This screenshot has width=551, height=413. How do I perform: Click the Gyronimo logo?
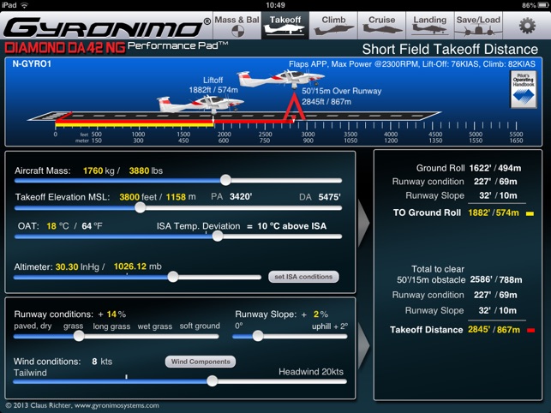click(x=107, y=27)
